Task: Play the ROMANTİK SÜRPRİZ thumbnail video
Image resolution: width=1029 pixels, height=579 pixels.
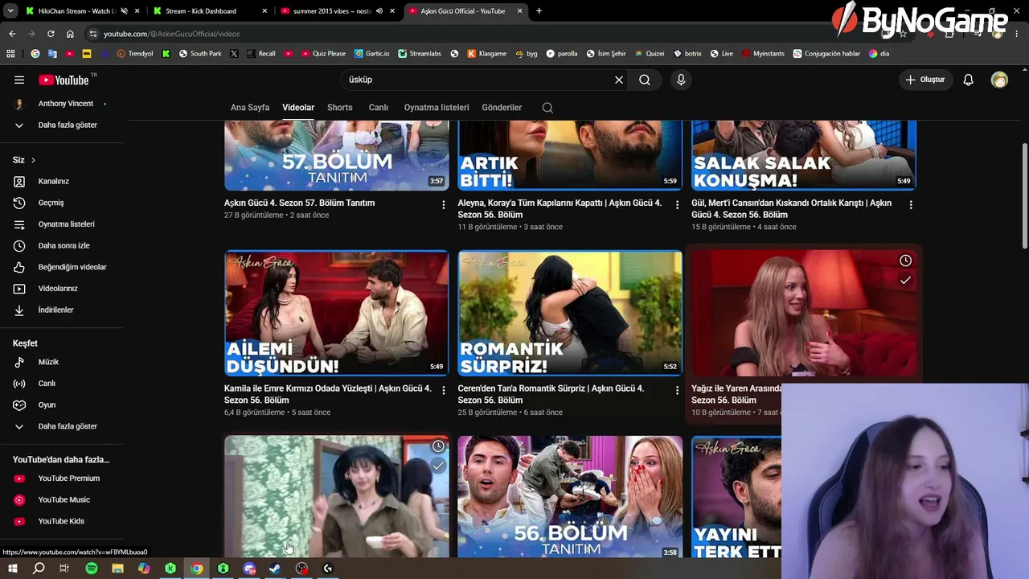Action: point(570,314)
